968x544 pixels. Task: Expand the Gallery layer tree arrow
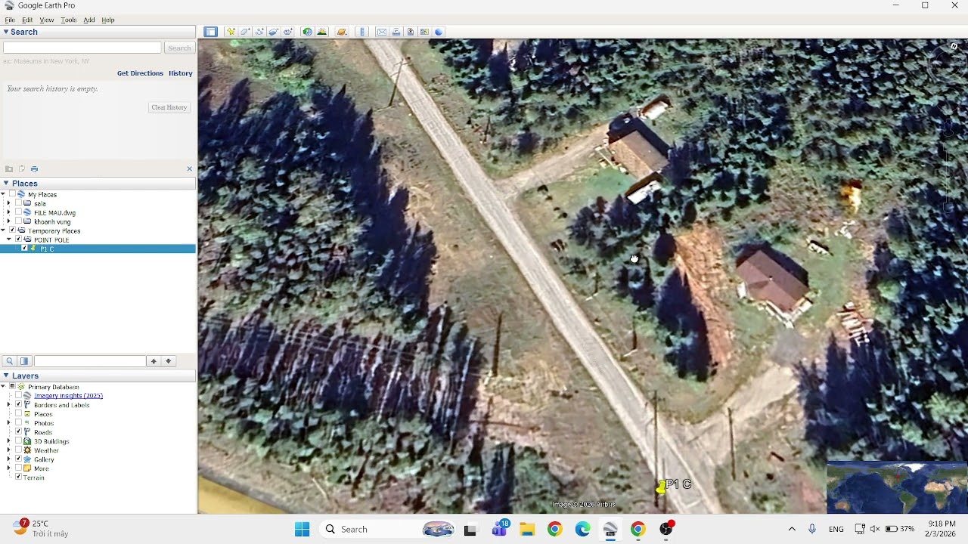tap(9, 459)
